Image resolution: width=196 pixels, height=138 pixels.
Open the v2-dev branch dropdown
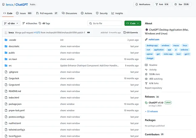coord(11,23)
